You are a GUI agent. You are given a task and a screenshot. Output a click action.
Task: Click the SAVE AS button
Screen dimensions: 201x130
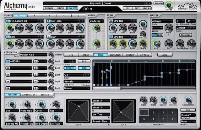pos(147,8)
